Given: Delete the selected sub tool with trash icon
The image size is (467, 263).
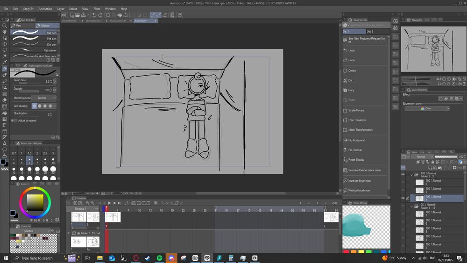Looking at the screenshot, I should (58, 60).
